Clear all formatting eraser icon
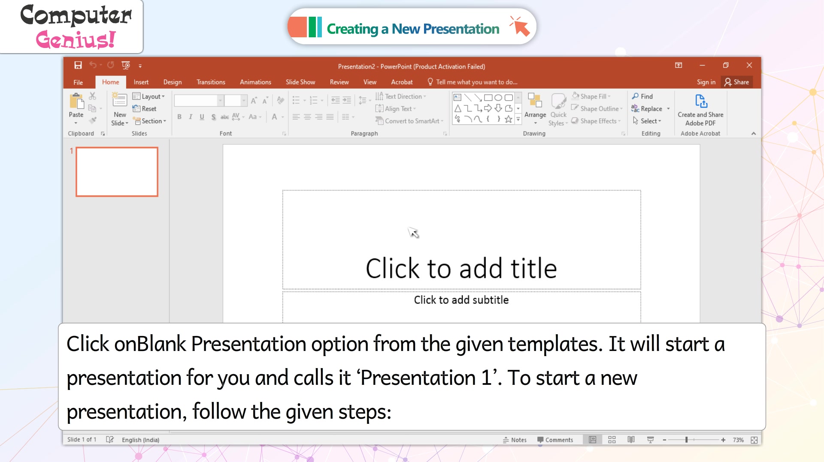The image size is (824, 462). click(281, 100)
